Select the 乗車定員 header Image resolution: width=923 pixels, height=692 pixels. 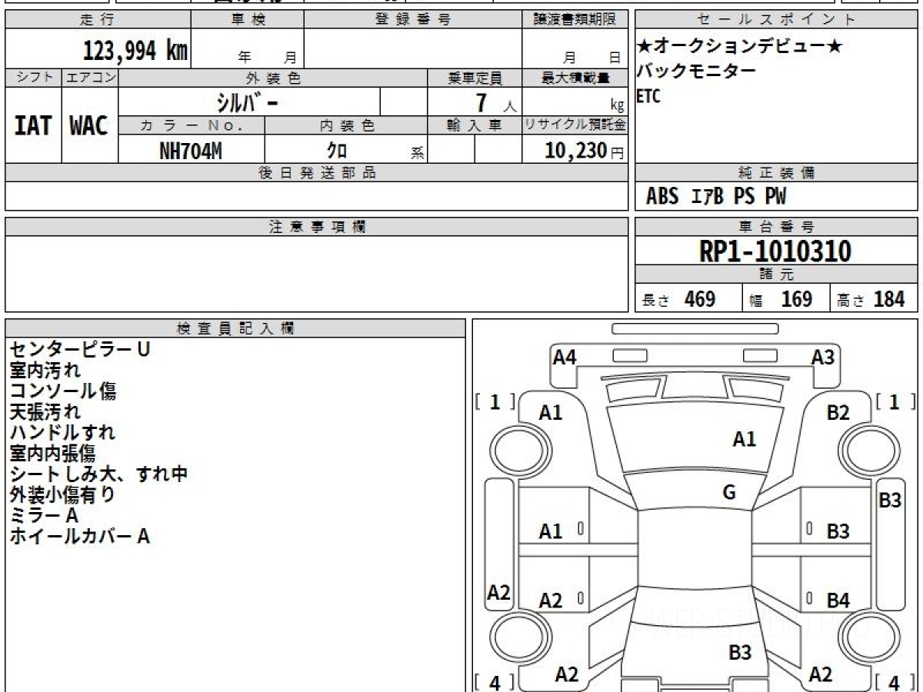coord(475,78)
